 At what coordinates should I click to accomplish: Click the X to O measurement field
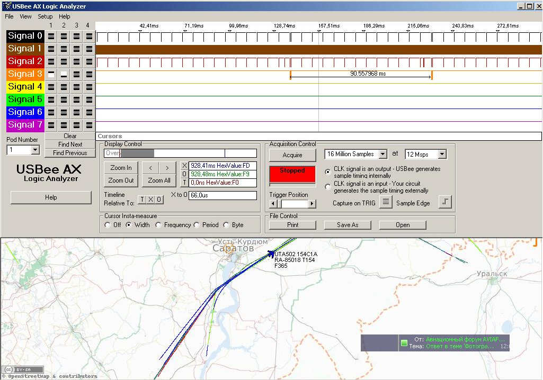click(222, 195)
